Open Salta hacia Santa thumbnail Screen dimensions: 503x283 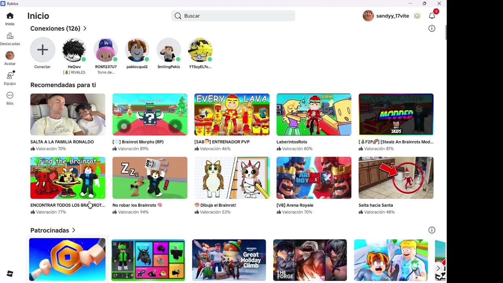tap(396, 178)
